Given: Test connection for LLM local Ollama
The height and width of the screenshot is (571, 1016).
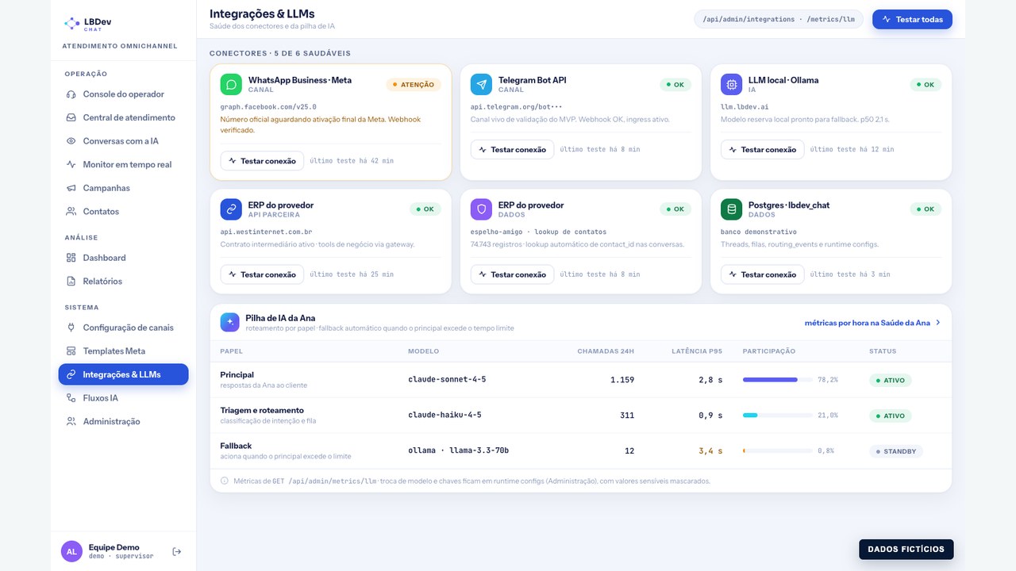Looking at the screenshot, I should click(762, 150).
